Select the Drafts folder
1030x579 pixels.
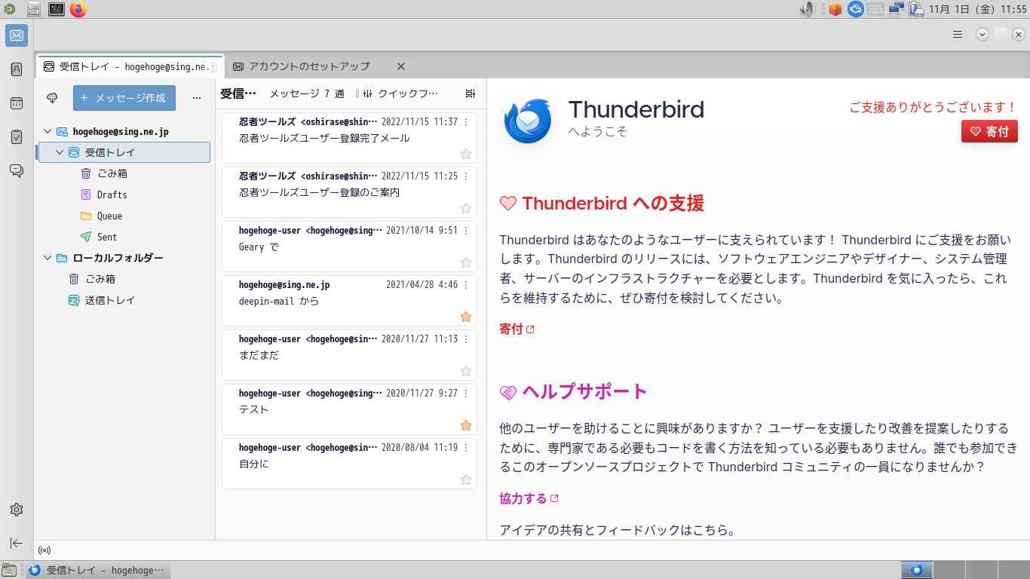pos(124,195)
